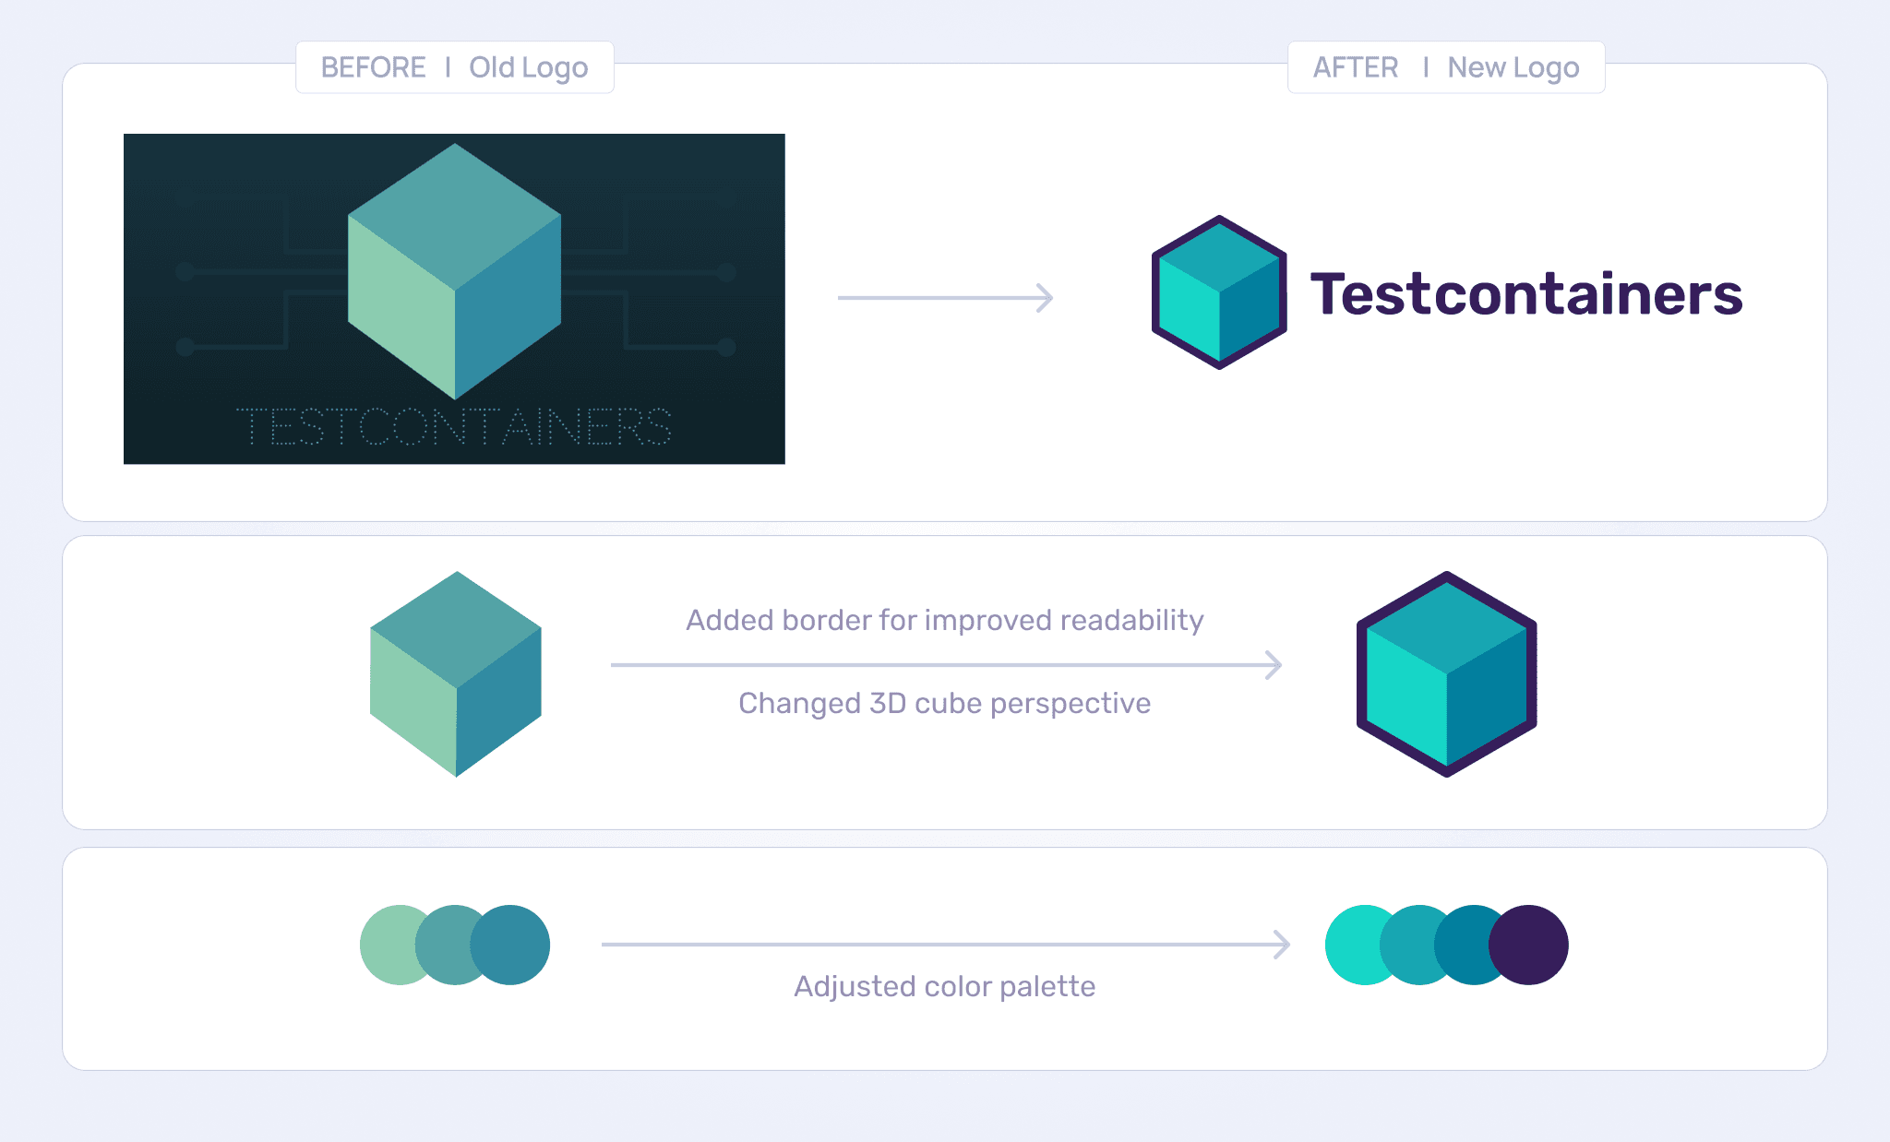Pick the medium teal new palette swatch
Screen dimensions: 1890x1142
(x=1408, y=945)
